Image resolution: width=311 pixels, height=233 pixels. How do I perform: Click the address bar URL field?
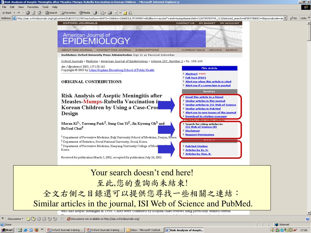pos(150,18)
